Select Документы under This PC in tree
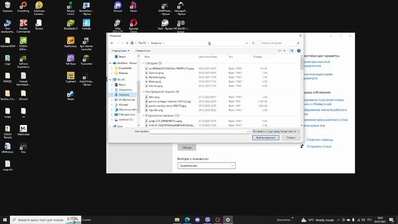Image resolution: width=398 pixels, height=224 pixels. coord(125,90)
